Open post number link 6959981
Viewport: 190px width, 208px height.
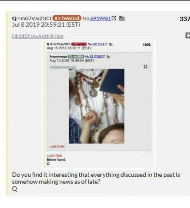click(100, 18)
